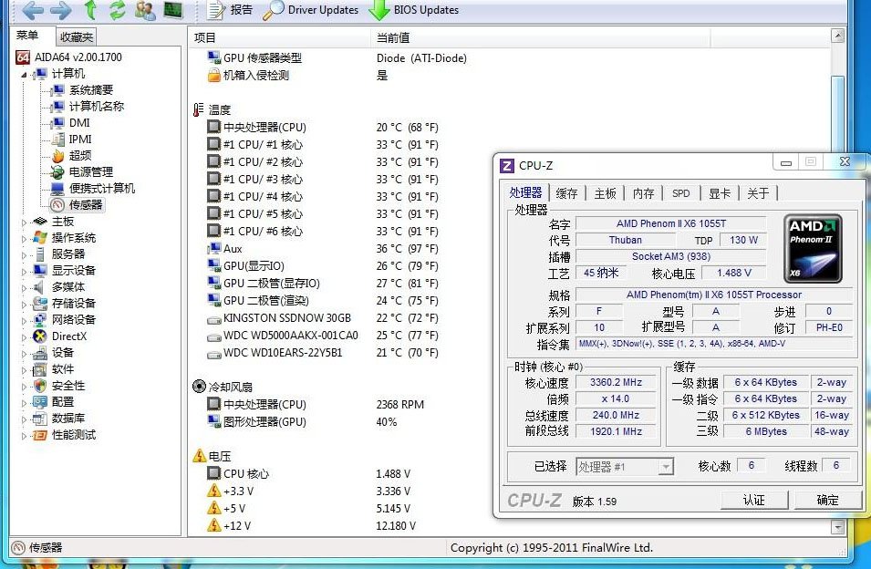Click the 认证 button in CPU-Z
The height and width of the screenshot is (569, 871).
[754, 500]
